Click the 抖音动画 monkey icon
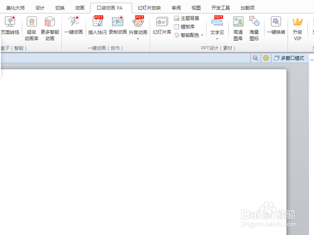 coord(138,22)
